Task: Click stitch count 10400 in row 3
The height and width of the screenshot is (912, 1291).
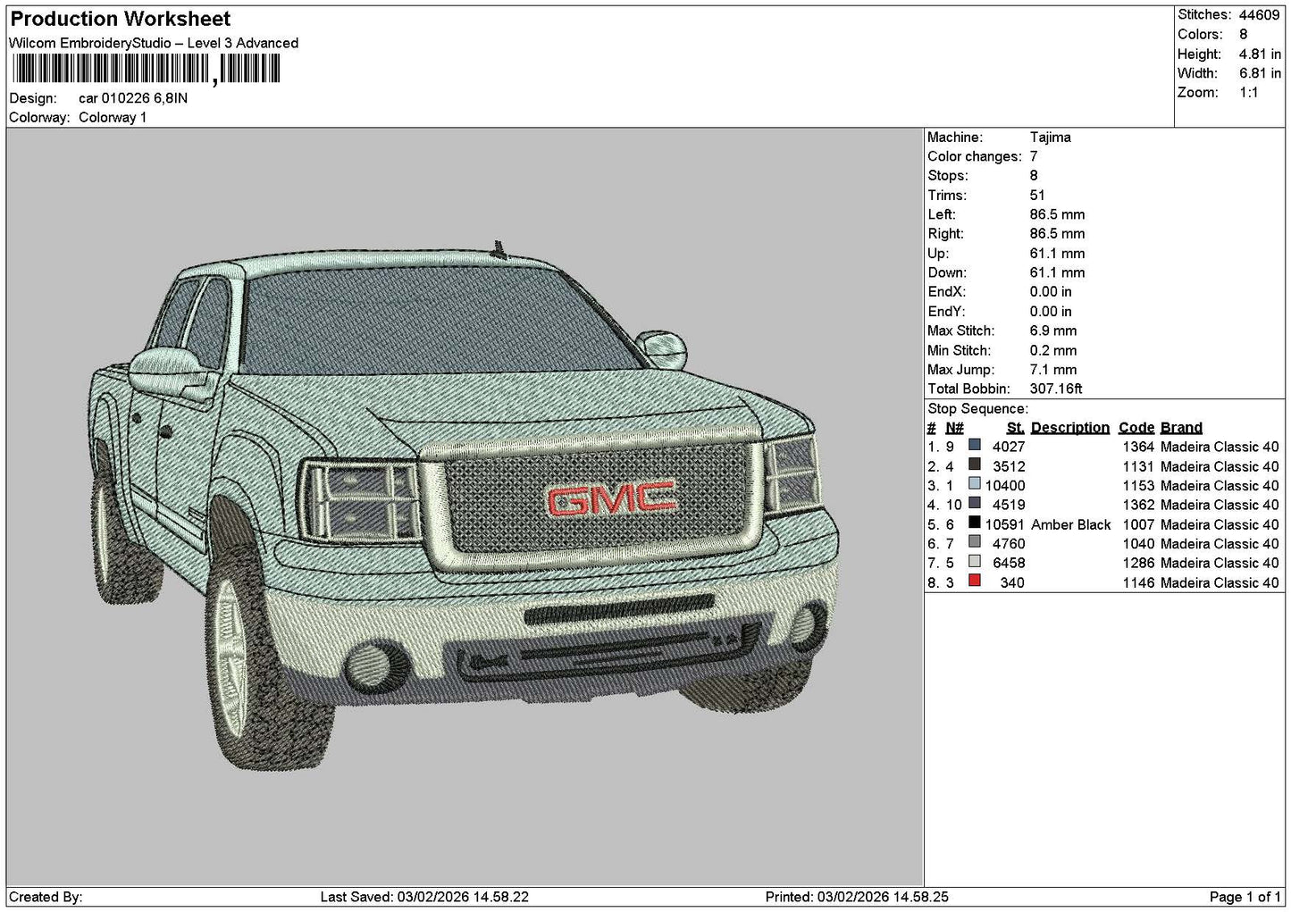Action: [x=1004, y=486]
